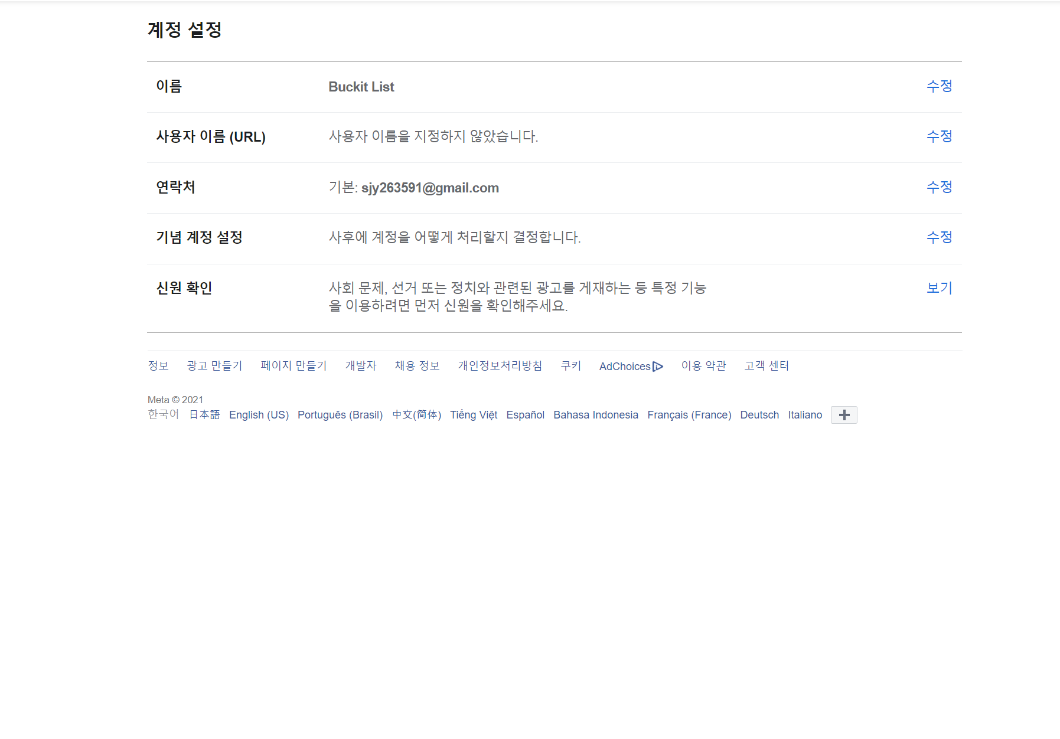Screen dimensions: 1060x739
Task: Switch language to Italiano
Action: (805, 415)
